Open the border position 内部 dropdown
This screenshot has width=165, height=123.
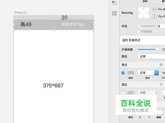point(148,93)
